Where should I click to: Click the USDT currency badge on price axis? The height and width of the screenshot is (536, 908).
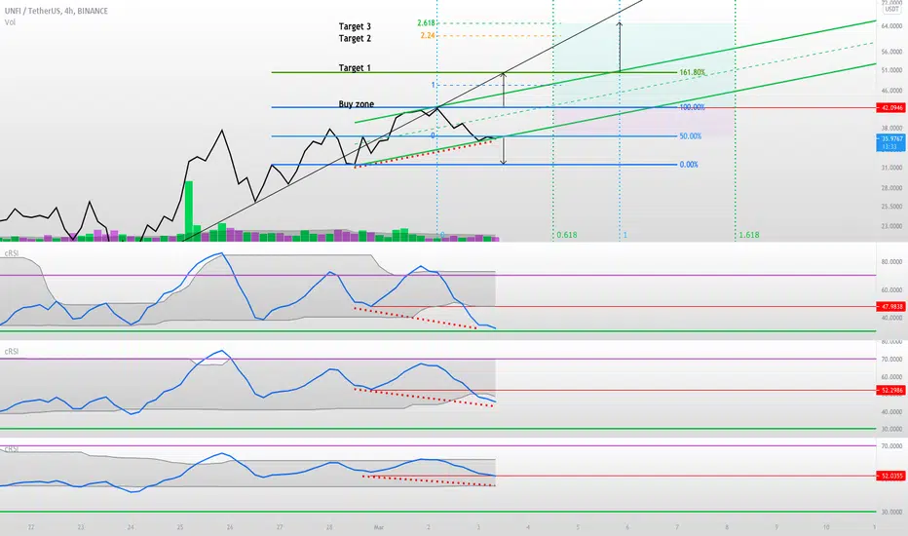pyautogui.click(x=891, y=10)
